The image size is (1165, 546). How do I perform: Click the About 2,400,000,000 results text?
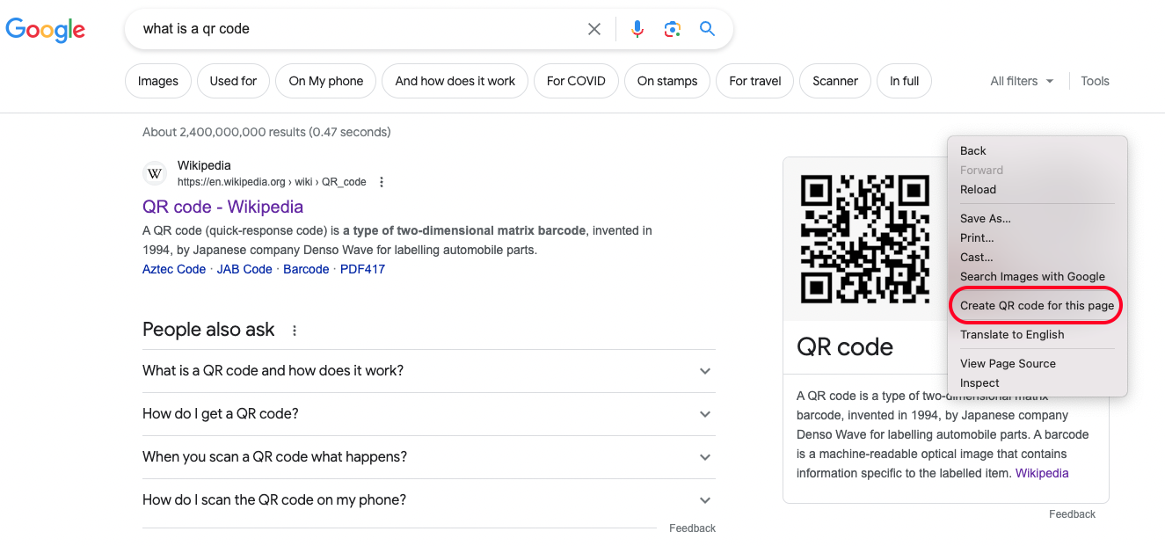tap(266, 132)
